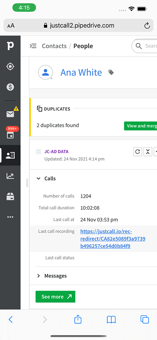Click View and merge duplicates button
Image resolution: width=157 pixels, height=340 pixels.
tap(141, 126)
